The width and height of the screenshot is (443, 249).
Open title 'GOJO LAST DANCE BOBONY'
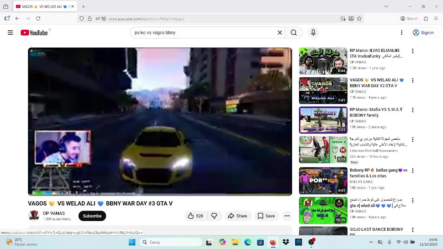pos(376,229)
